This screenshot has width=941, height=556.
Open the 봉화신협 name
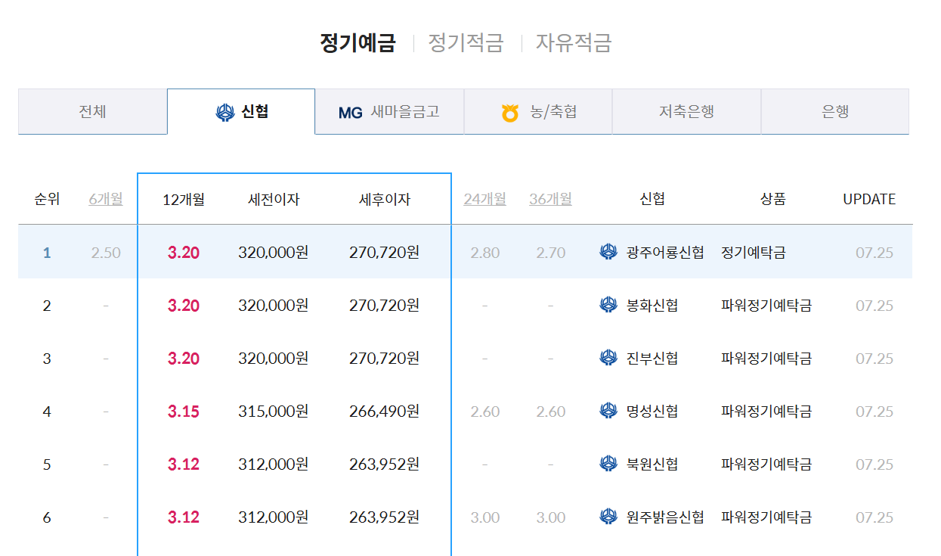(652, 306)
